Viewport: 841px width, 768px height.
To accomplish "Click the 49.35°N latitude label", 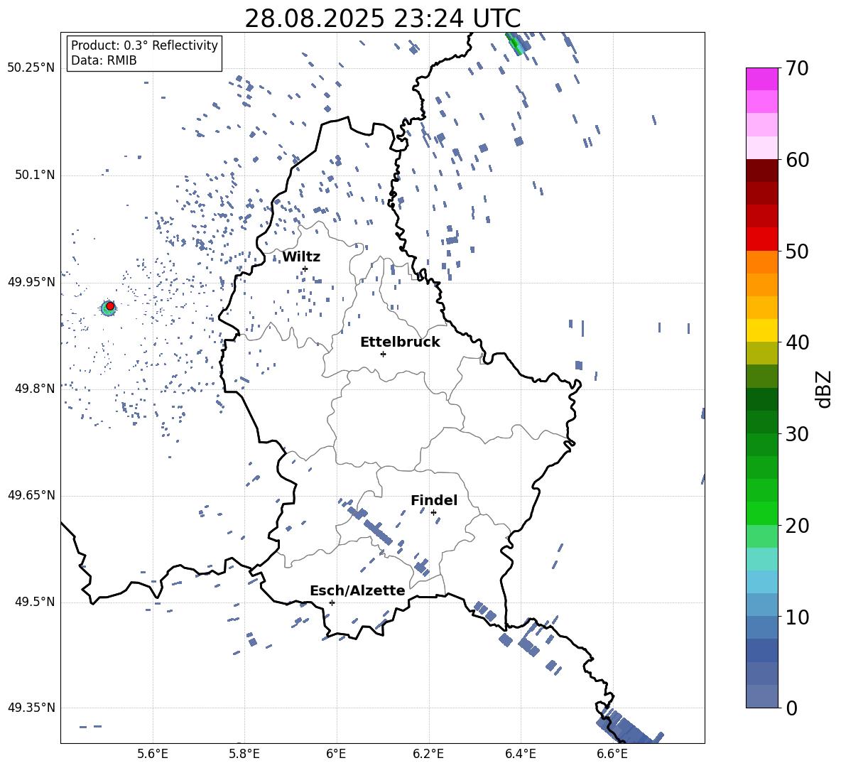I will 31,708.
